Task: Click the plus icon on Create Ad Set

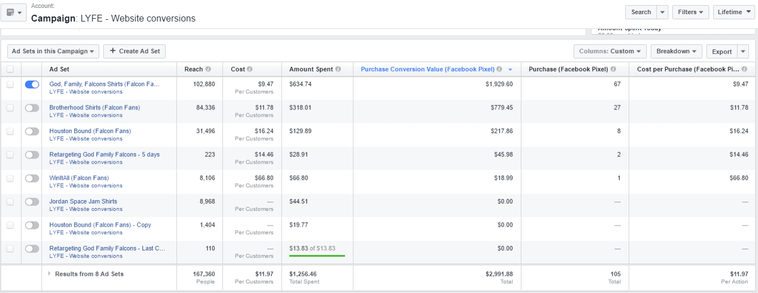Action: [x=113, y=51]
